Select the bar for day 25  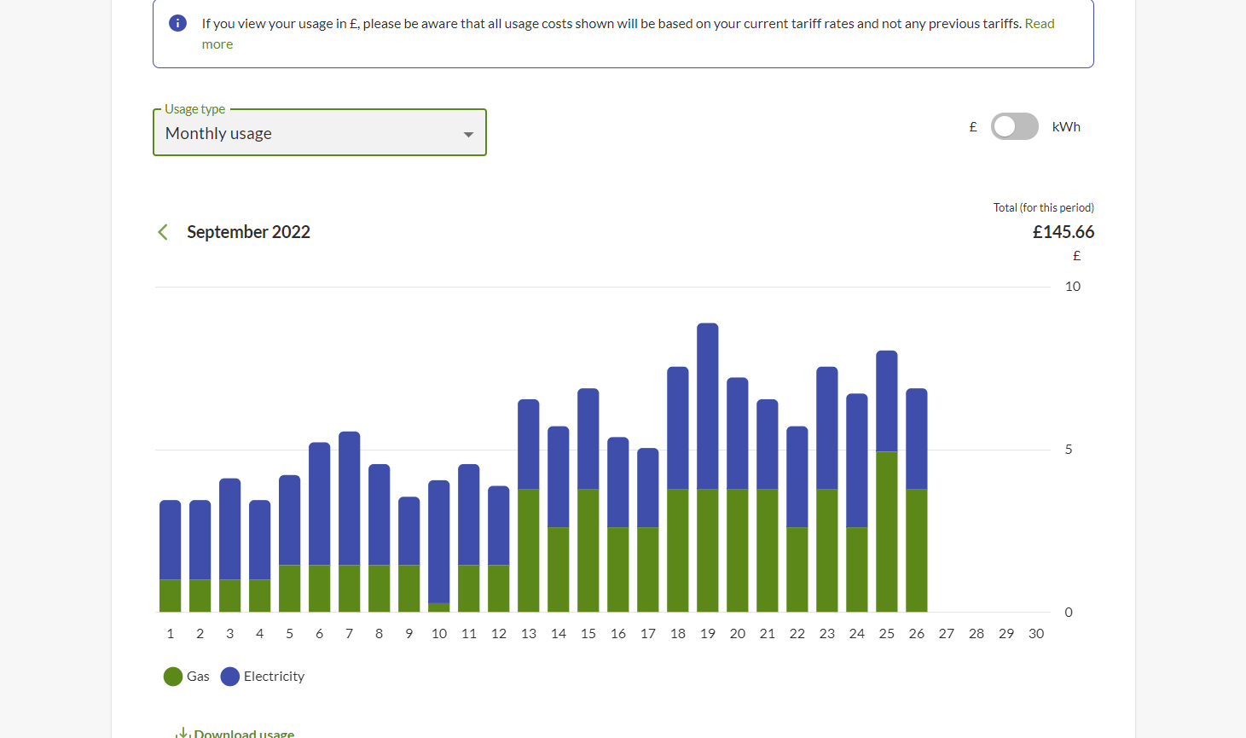tap(886, 481)
